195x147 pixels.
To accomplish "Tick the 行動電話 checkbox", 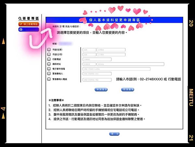I will (49, 59).
